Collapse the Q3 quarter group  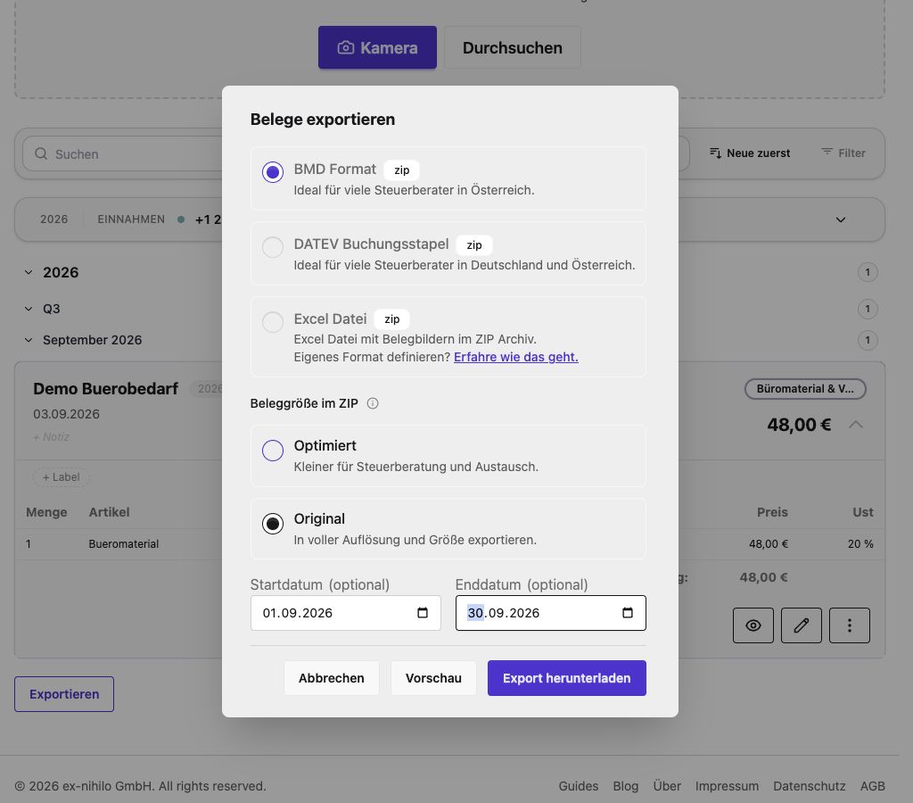point(29,309)
